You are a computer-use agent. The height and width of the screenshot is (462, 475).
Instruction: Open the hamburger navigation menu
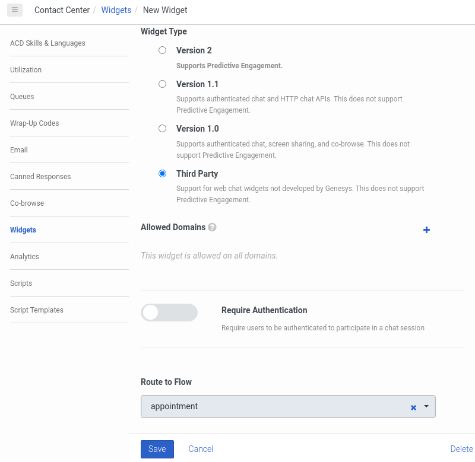click(x=14, y=10)
